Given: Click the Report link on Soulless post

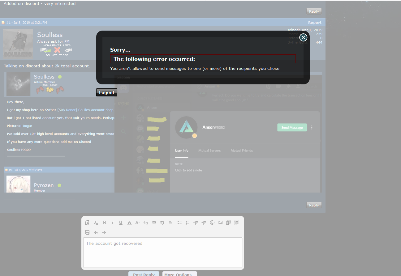Looking at the screenshot, I should pos(315,23).
